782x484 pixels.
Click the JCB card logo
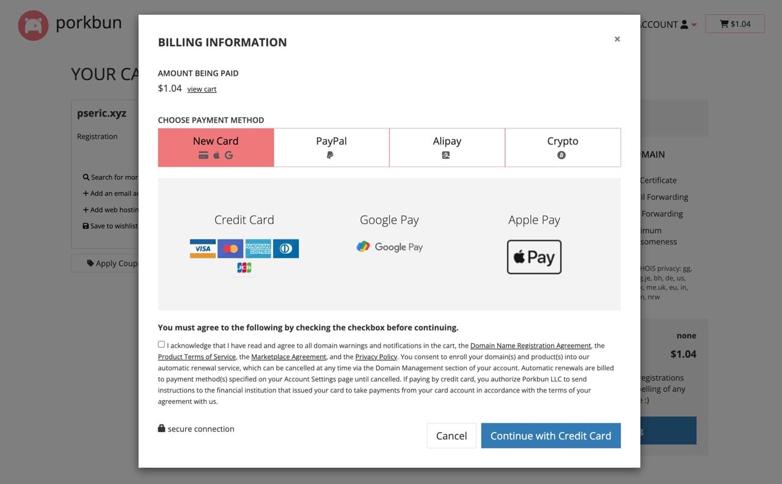click(x=244, y=268)
